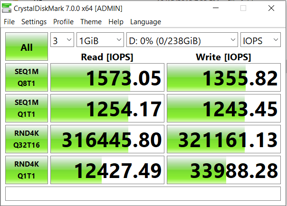Screen dimensions: 287x206
Task: Click the RND4K Q1T1 write result 33988.28
Action: 224,170
